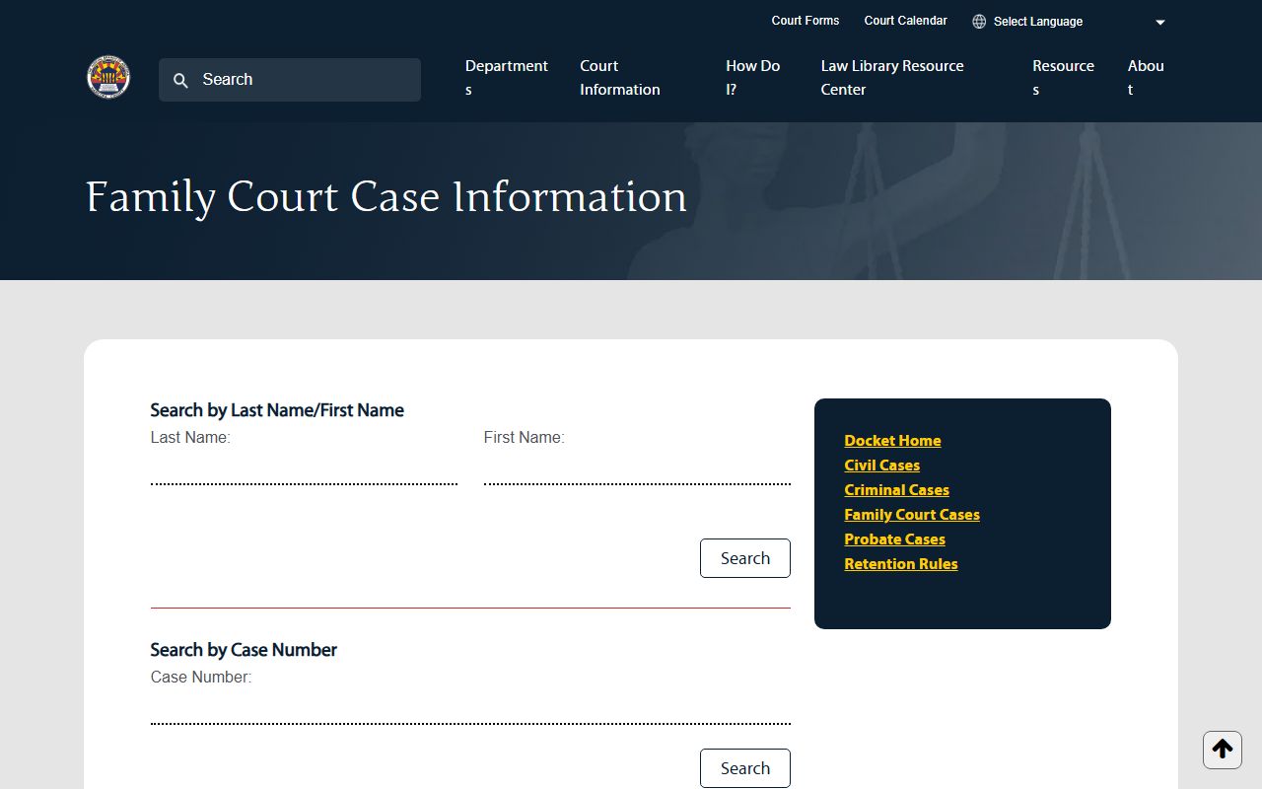Open the Civil Cases link
Screen dimensions: 1262x789
point(881,466)
